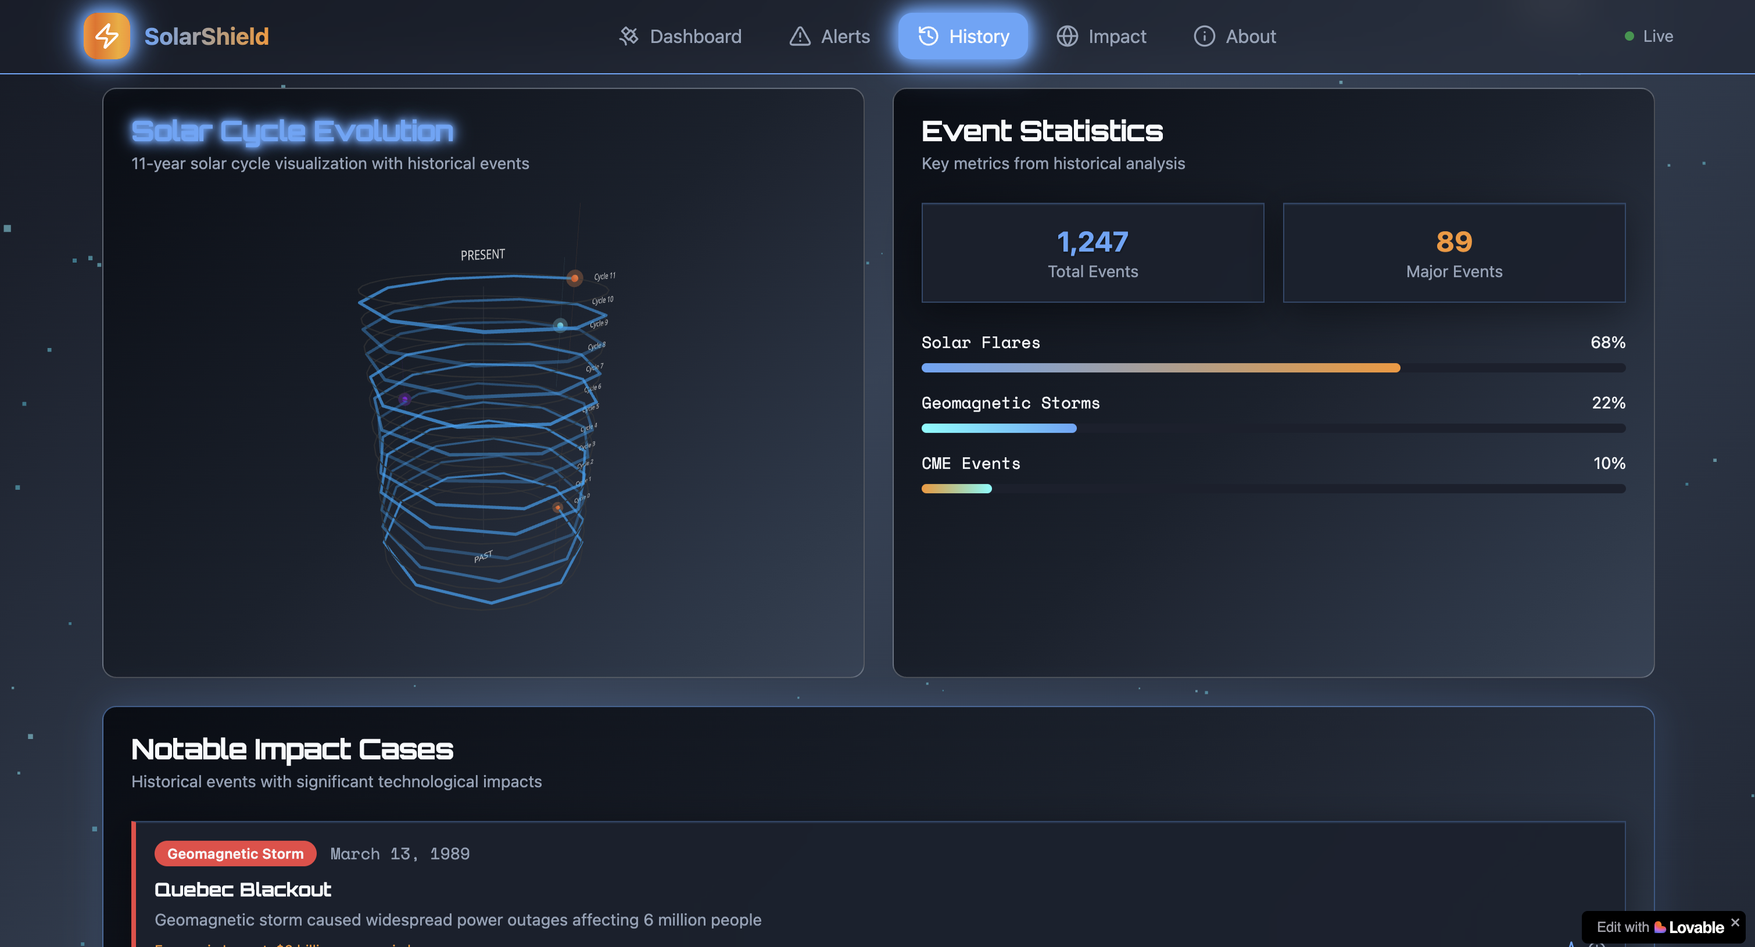The height and width of the screenshot is (947, 1755).
Task: Click the Geomagnetic Storms progress bar
Action: pos(1273,429)
